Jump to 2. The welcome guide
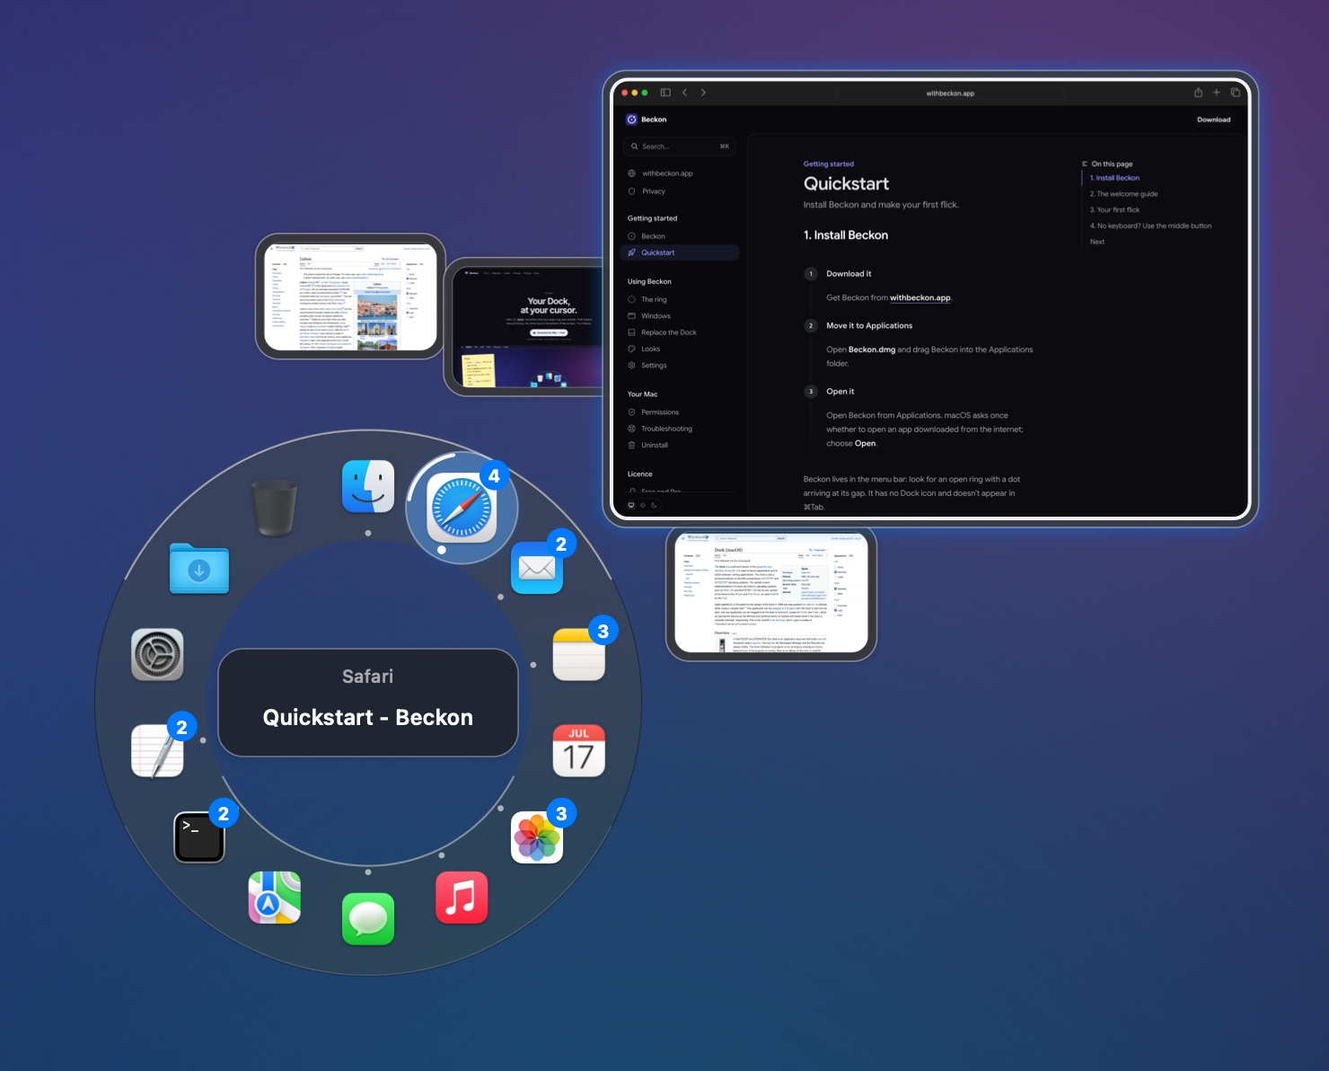Screen dimensions: 1329x1071 tap(1123, 194)
